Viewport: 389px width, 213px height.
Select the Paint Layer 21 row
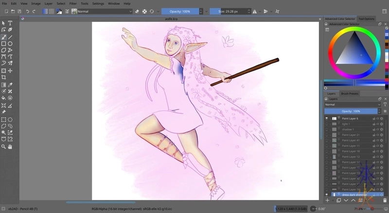[x=351, y=135]
